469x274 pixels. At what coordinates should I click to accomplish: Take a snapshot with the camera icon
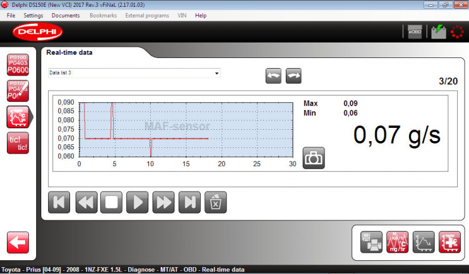(x=314, y=158)
